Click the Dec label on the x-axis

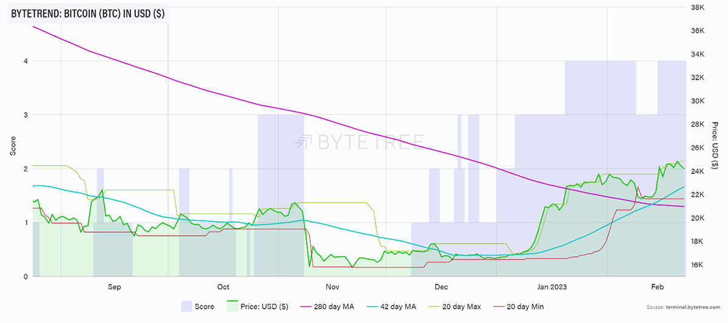coord(440,286)
